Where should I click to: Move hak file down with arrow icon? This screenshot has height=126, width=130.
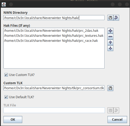coord(110,48)
